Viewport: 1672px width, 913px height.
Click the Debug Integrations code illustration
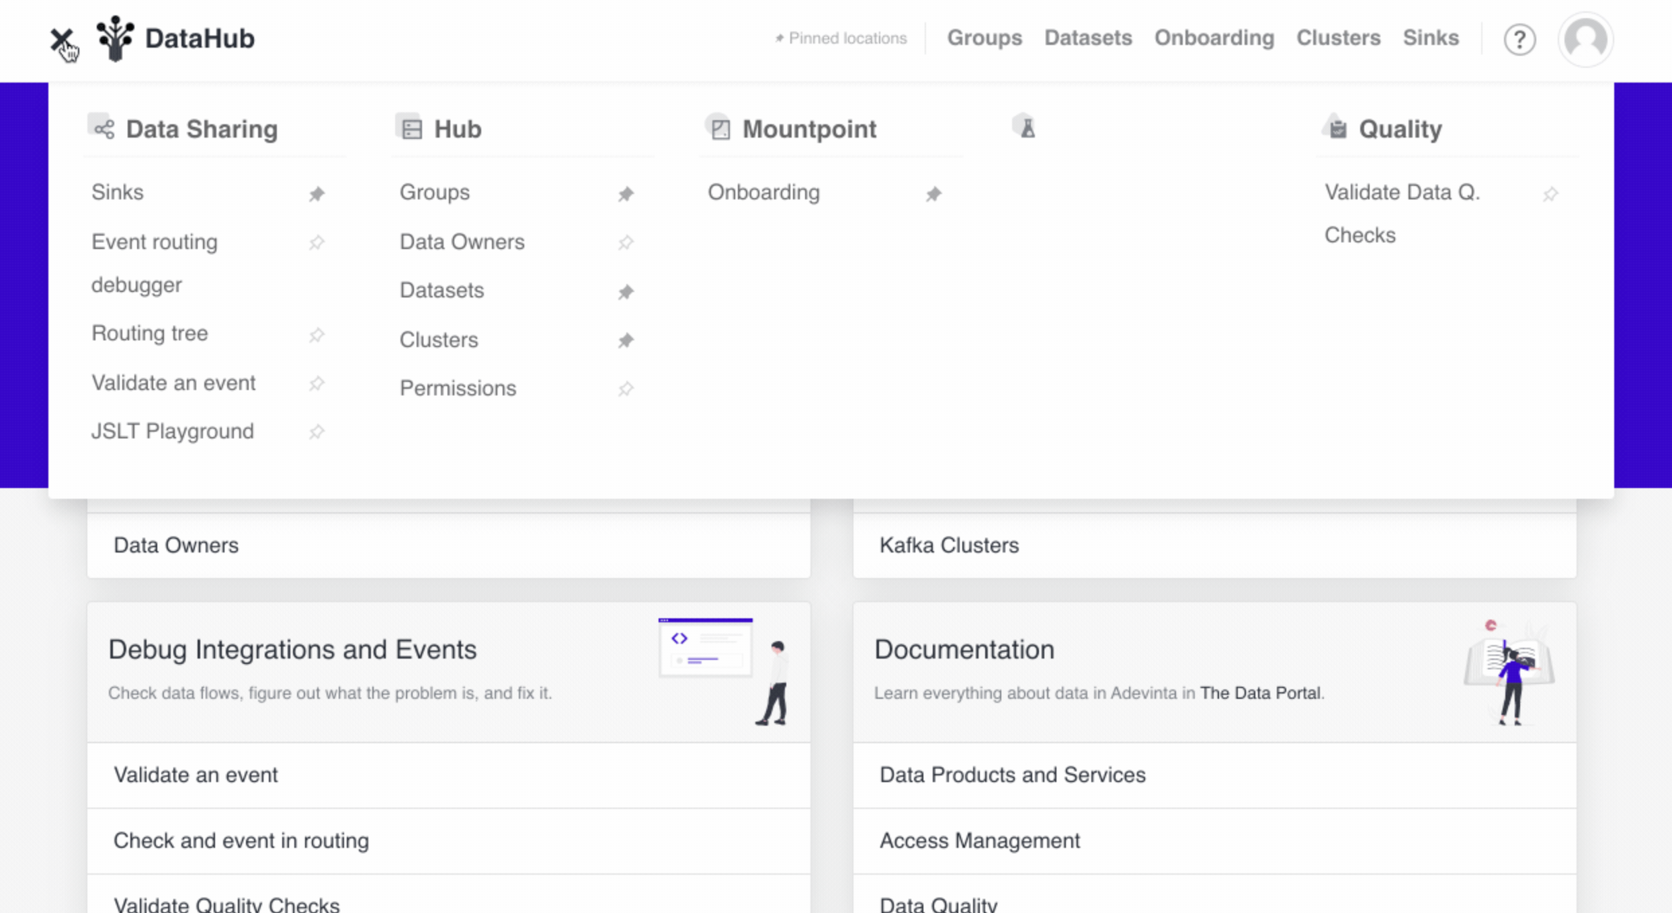(x=724, y=671)
